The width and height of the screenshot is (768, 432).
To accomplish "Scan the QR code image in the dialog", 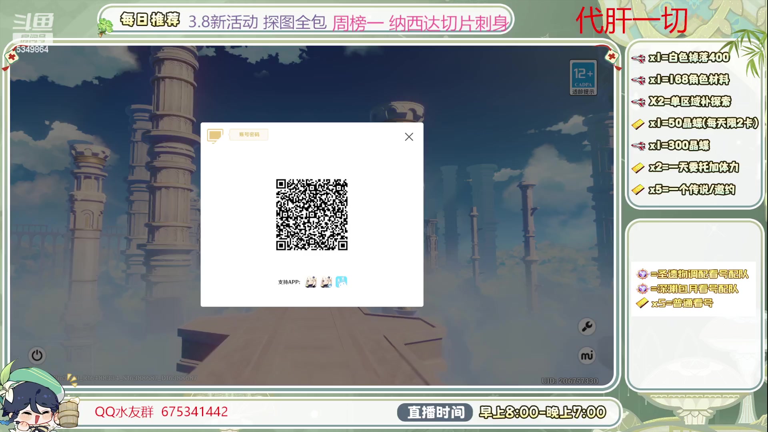I will click(312, 215).
